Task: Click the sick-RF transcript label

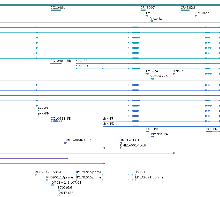Action: (81, 61)
